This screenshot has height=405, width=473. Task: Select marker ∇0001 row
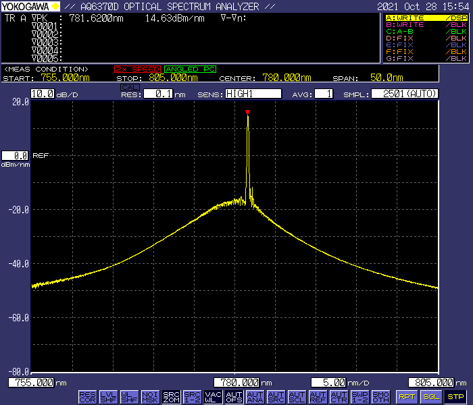click(47, 26)
